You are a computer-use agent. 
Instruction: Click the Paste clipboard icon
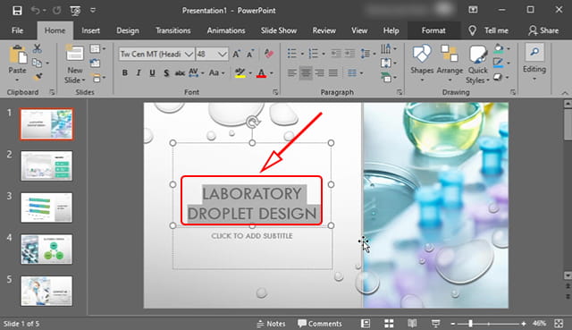[x=18, y=55]
